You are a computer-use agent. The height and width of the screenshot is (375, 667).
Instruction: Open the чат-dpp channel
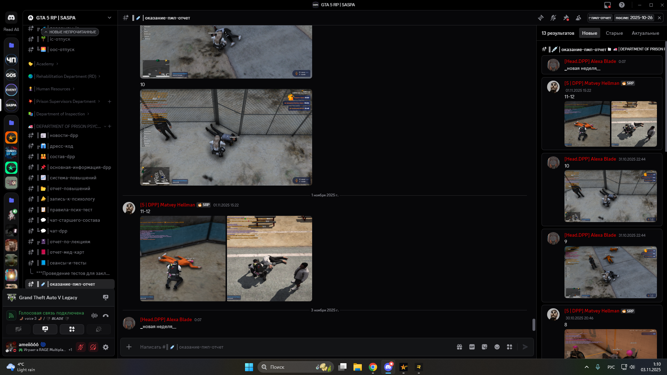click(58, 231)
